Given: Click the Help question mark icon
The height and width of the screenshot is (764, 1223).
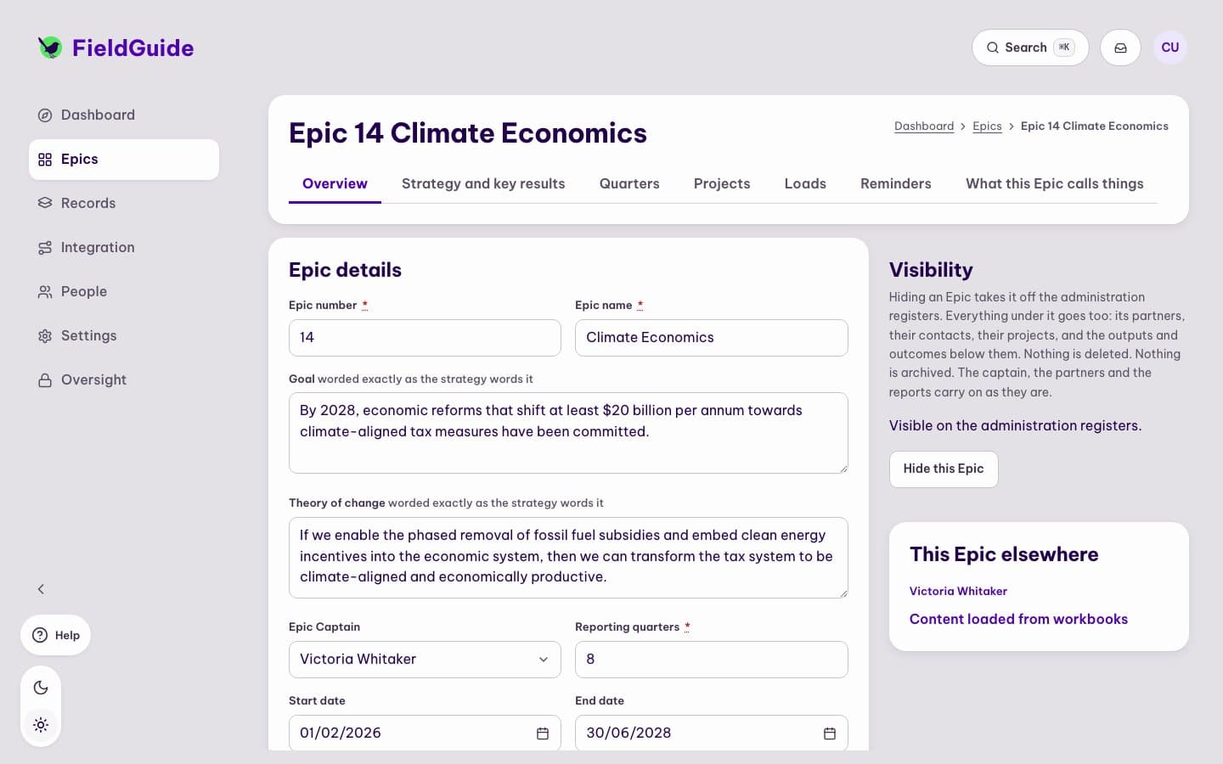Looking at the screenshot, I should tap(40, 635).
